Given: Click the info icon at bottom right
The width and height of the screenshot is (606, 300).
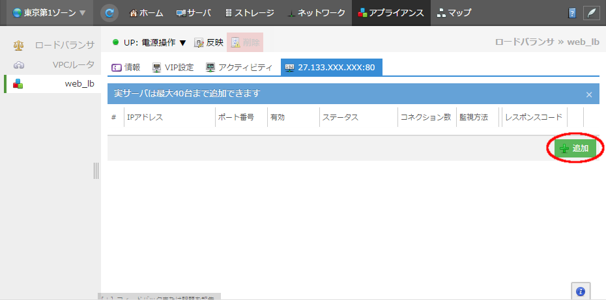Looking at the screenshot, I should (x=580, y=292).
